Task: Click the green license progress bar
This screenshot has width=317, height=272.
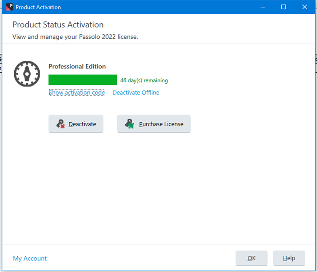Action: 83,80
